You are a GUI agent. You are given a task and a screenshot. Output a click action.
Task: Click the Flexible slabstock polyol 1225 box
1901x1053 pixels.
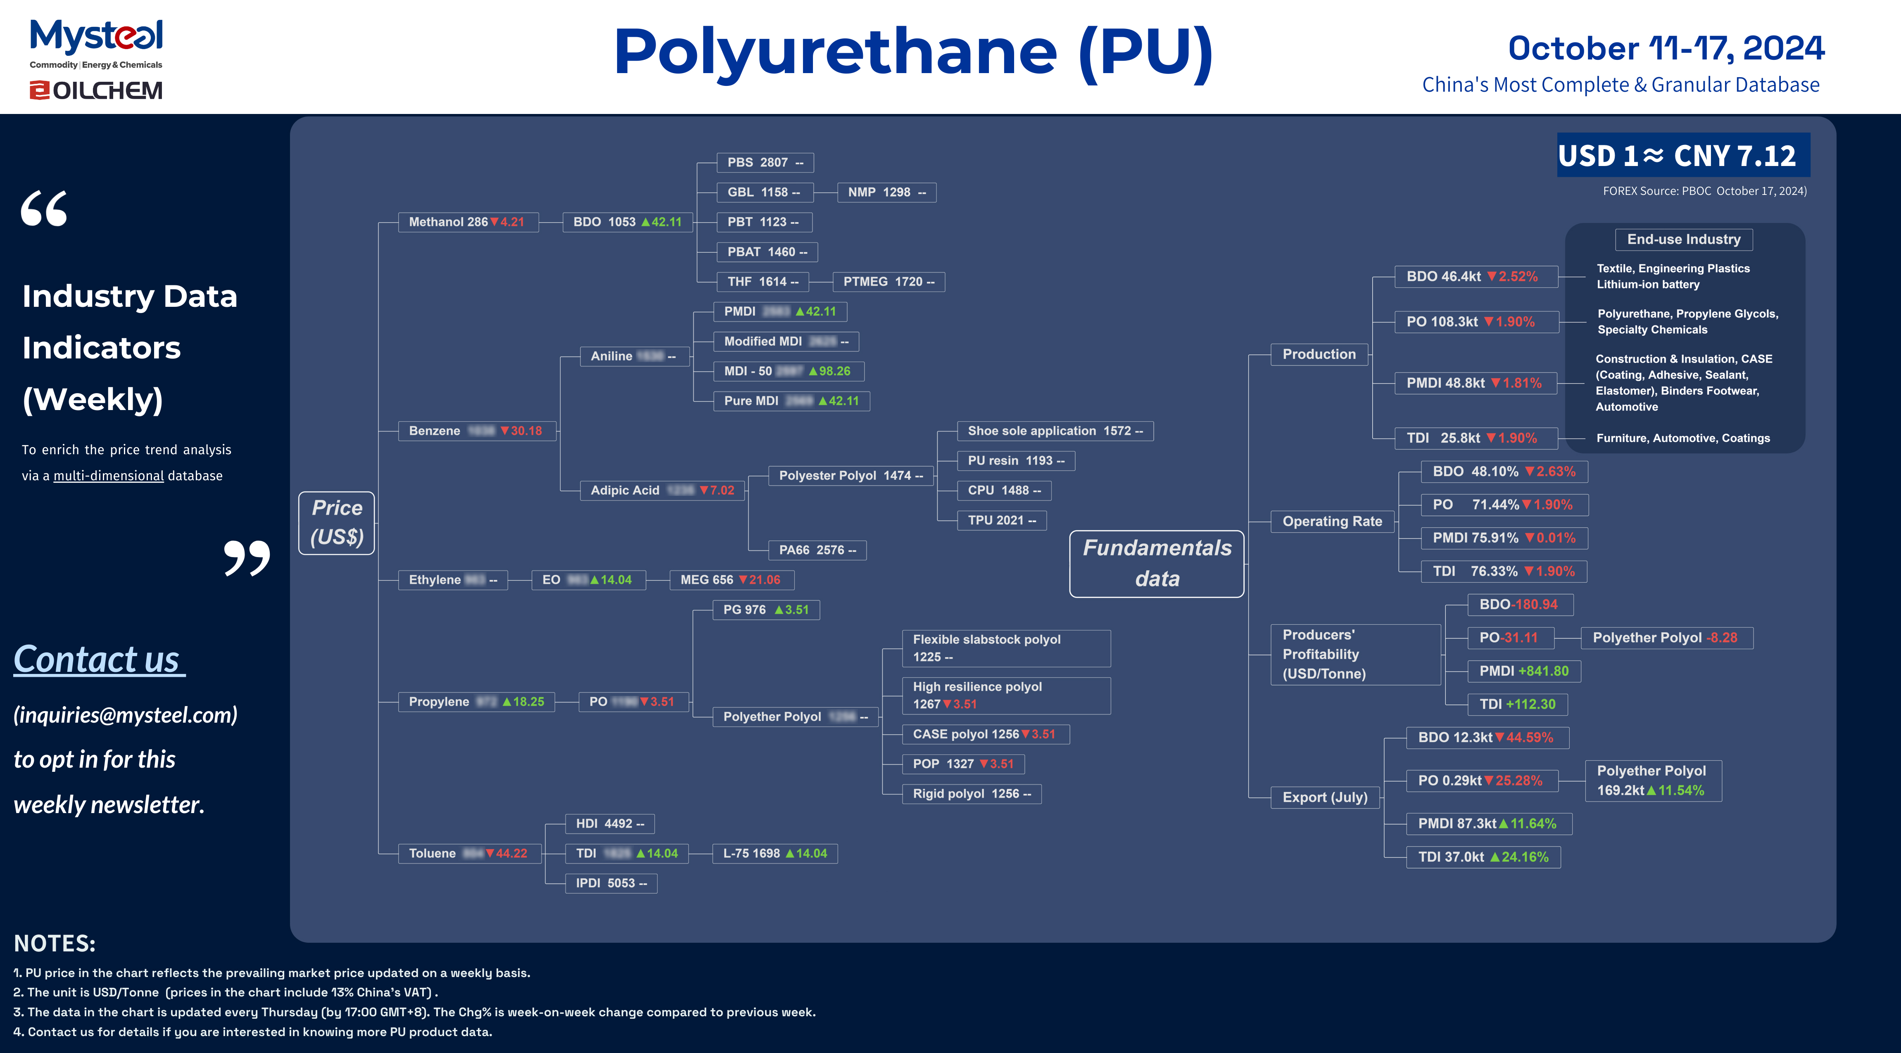[1007, 649]
